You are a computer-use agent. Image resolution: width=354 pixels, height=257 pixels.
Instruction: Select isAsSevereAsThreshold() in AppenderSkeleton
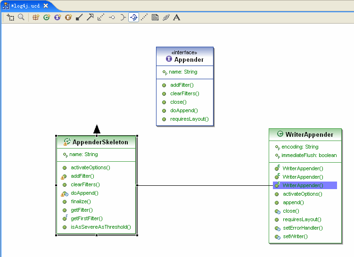pyautogui.click(x=101, y=227)
